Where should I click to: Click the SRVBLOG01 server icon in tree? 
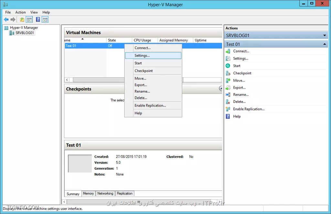pos(12,33)
